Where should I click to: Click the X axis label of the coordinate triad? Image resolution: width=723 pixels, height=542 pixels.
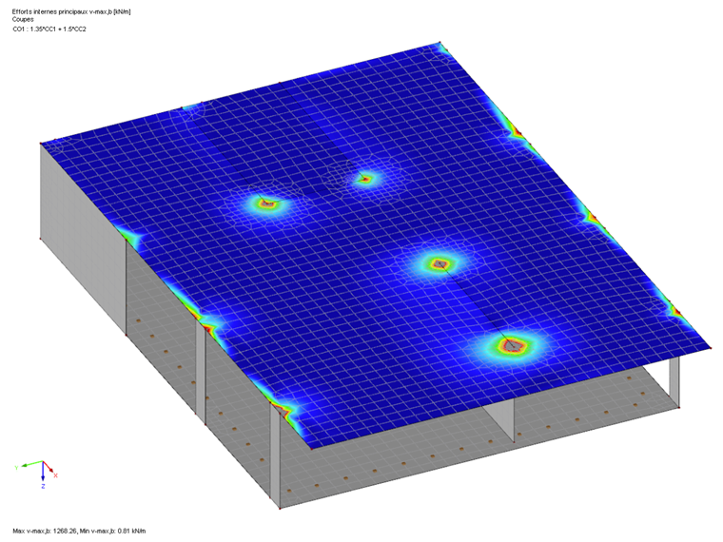pyautogui.click(x=56, y=475)
